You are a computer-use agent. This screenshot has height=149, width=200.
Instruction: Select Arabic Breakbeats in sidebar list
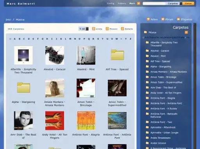[161, 138]
